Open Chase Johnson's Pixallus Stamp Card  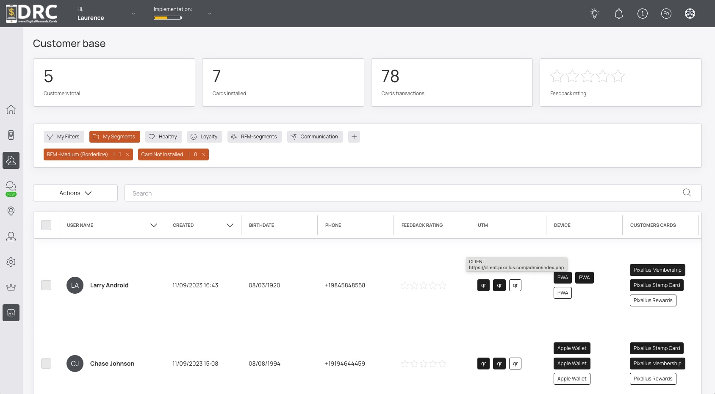[x=657, y=348]
